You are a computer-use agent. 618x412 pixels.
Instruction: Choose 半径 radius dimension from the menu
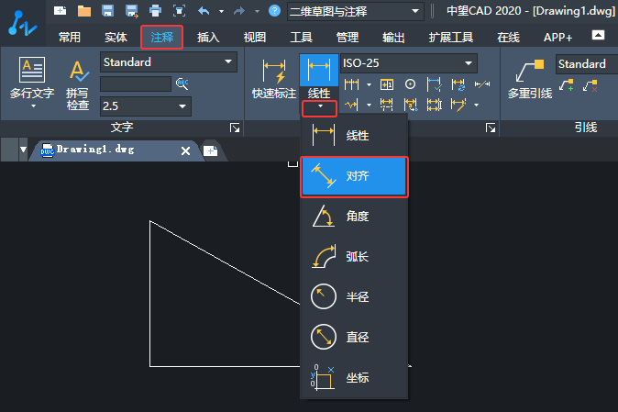pos(354,296)
